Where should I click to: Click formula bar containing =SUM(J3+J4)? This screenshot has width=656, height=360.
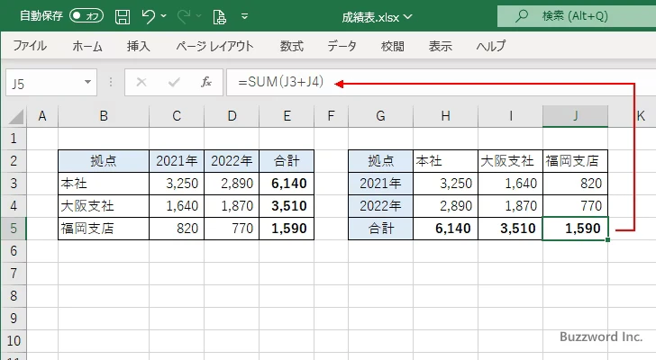[441, 82]
